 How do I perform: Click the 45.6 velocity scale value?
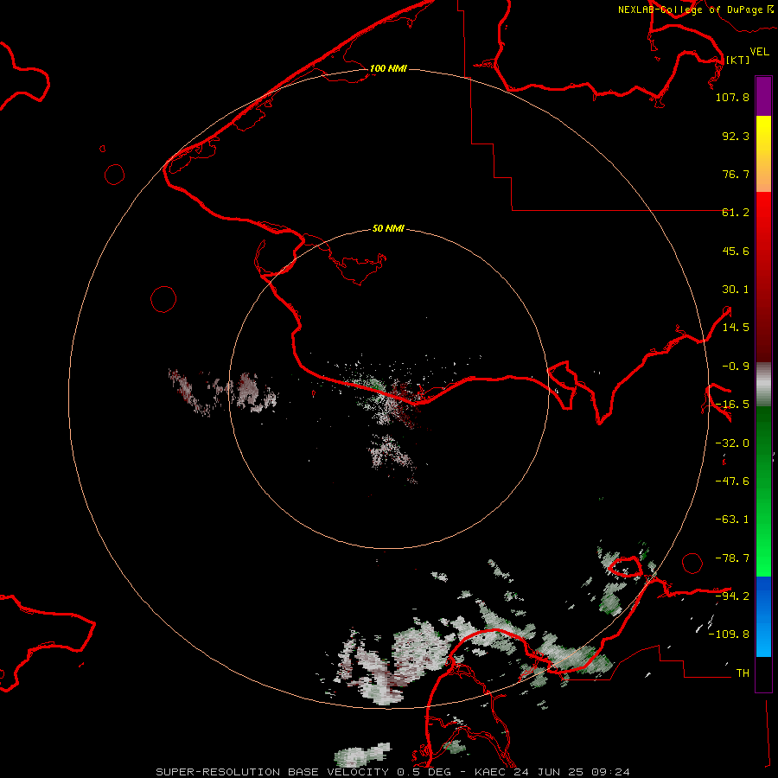point(736,251)
